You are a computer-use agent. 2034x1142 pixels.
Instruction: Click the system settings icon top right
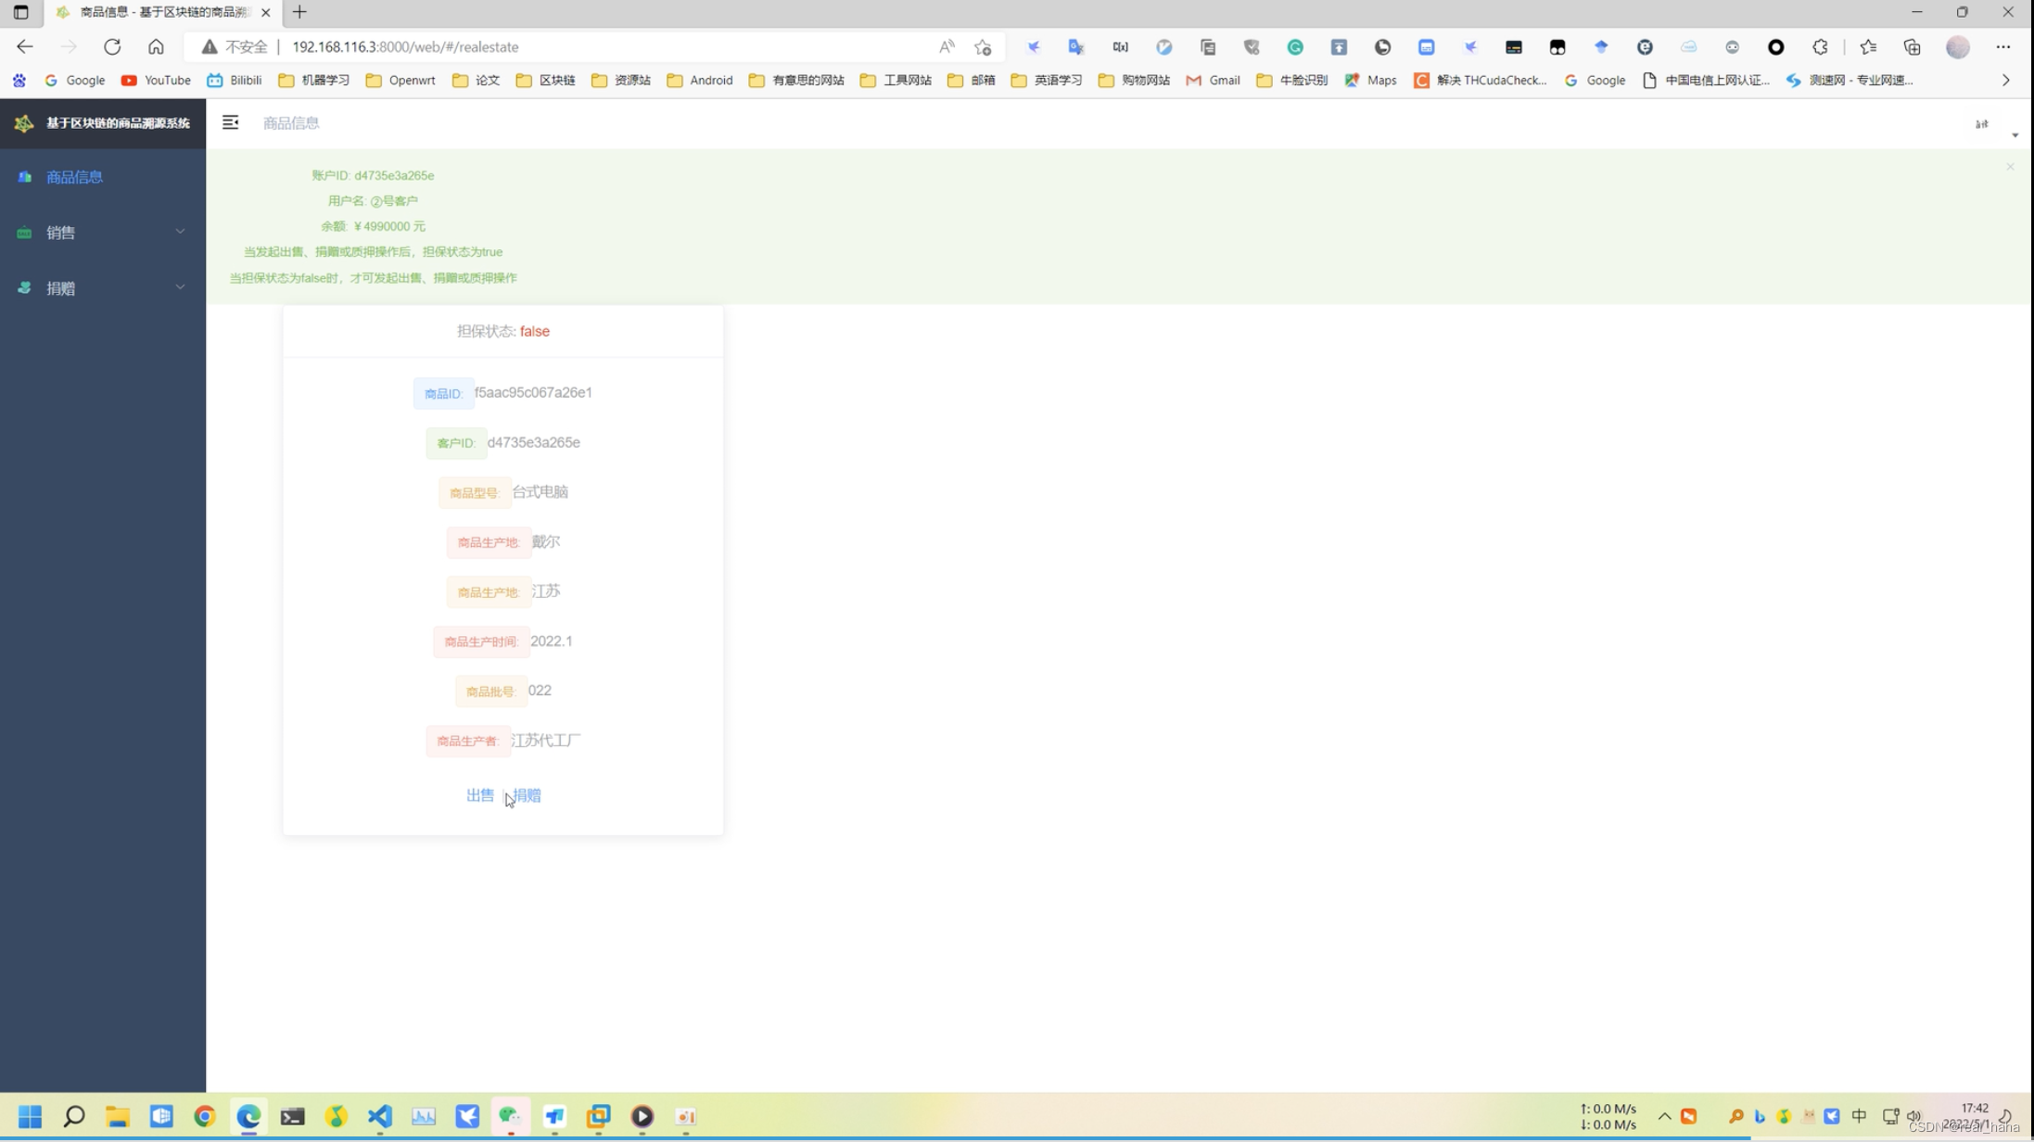pos(1982,123)
